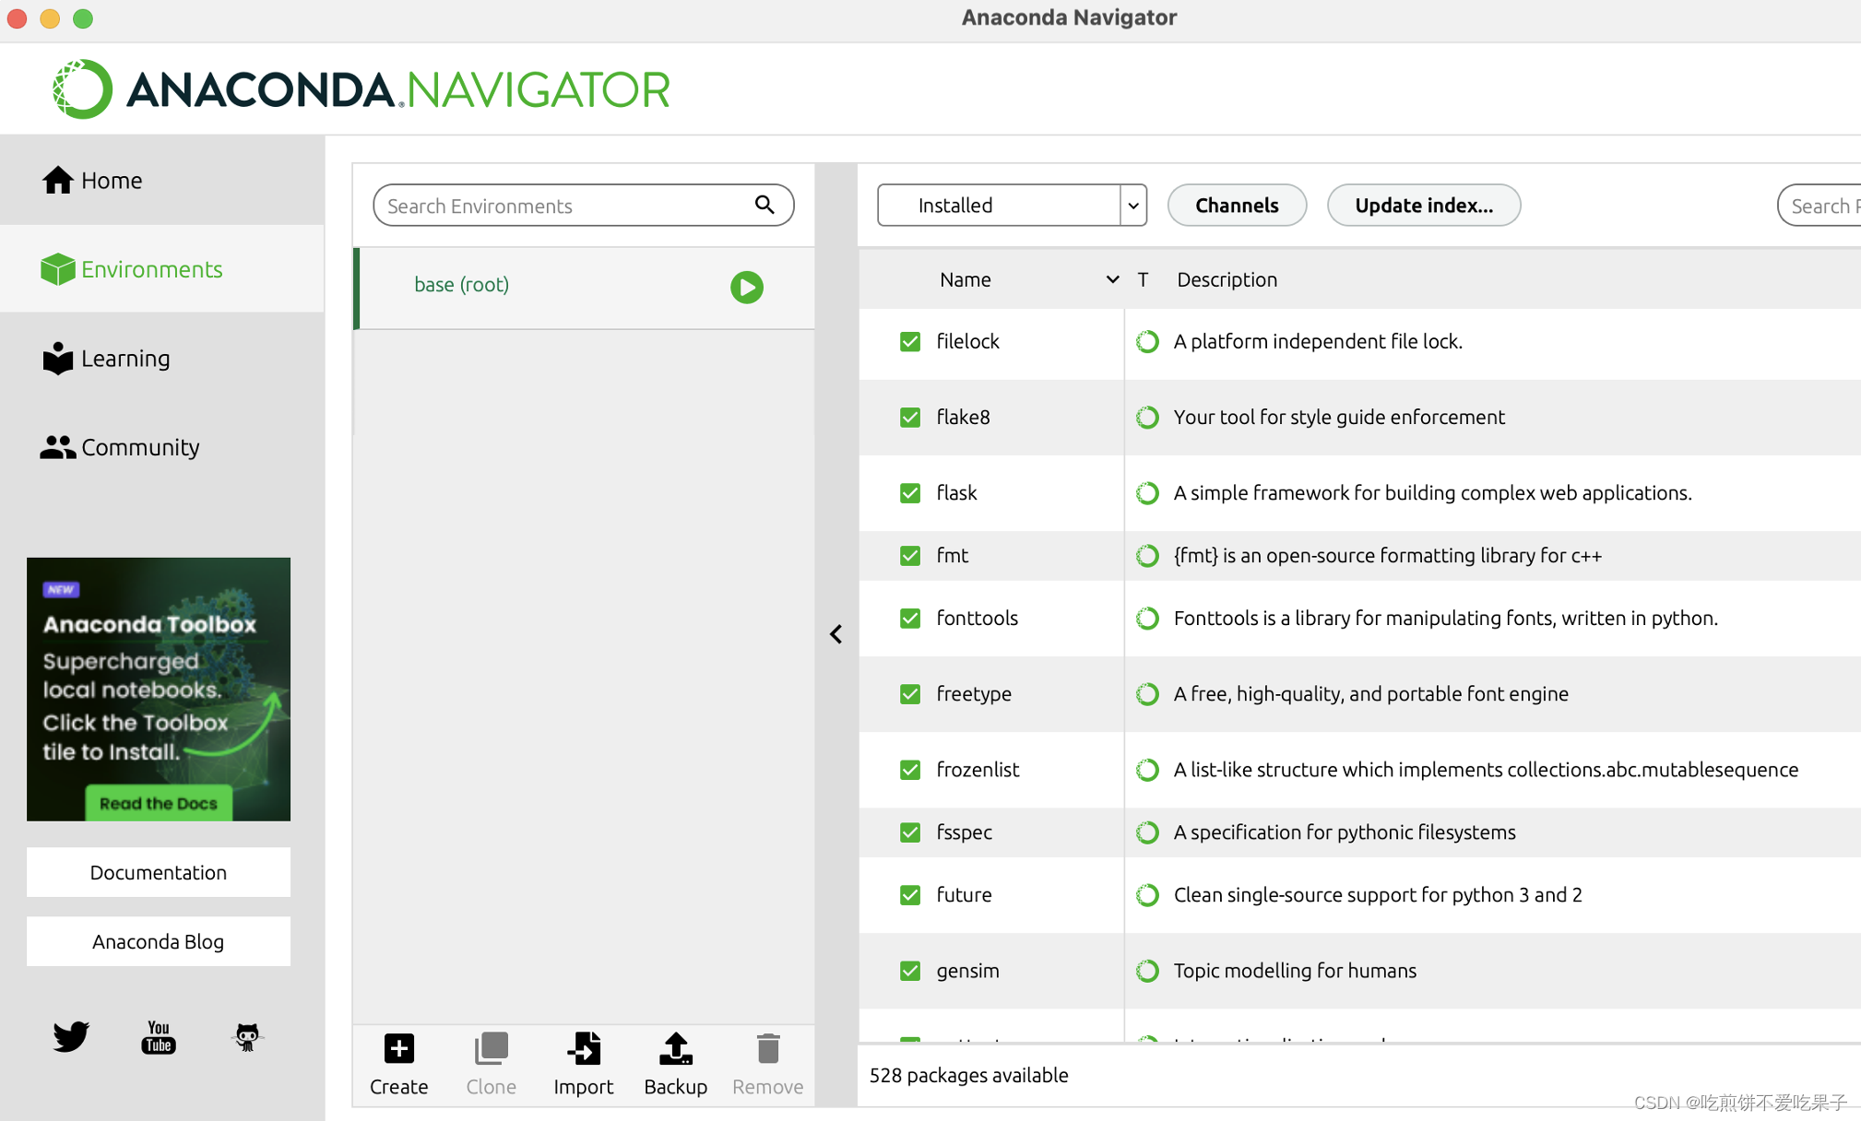Click the magnifier icon in Search Environments

tap(765, 205)
